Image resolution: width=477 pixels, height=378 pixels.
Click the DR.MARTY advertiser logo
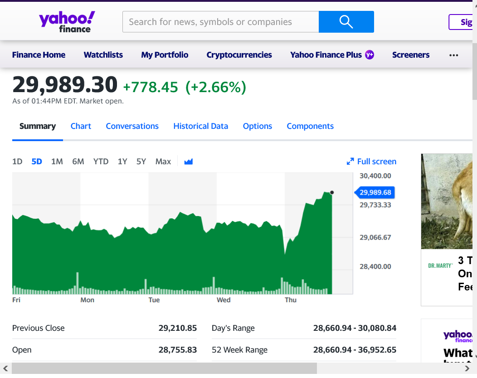[440, 266]
